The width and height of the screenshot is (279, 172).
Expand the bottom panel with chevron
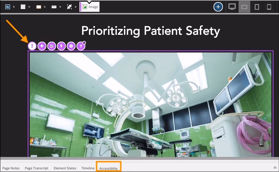(275, 168)
